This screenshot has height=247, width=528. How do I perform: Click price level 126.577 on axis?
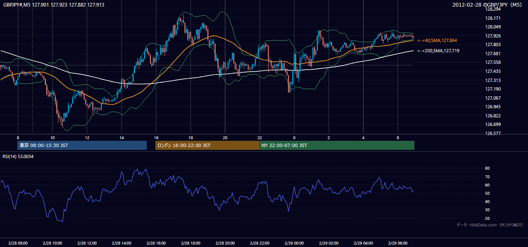tap(493, 133)
